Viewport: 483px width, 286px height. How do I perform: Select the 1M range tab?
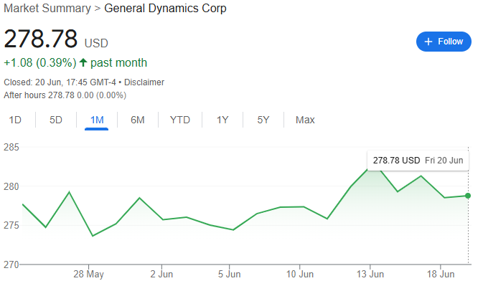(97, 120)
